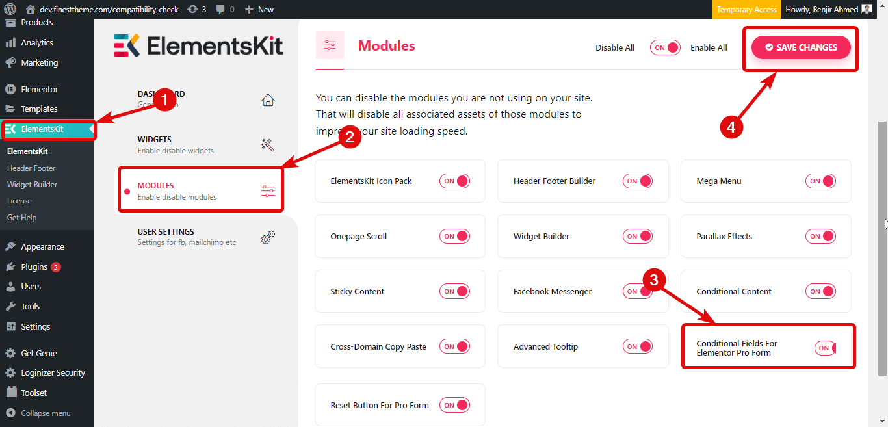Open the ElementsKit submenu entry

(27, 151)
